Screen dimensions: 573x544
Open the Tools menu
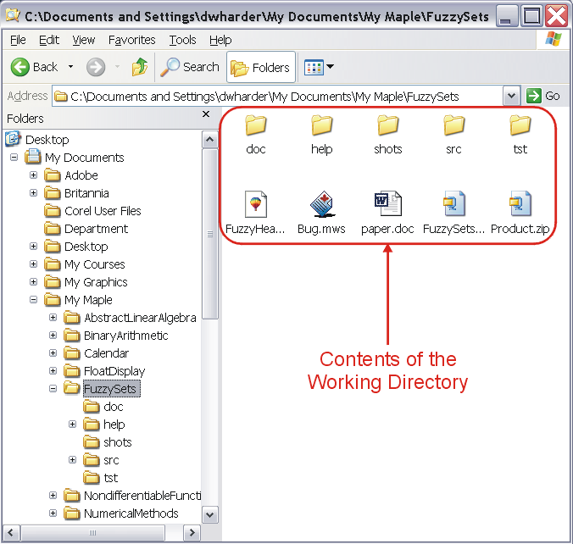[x=182, y=40]
